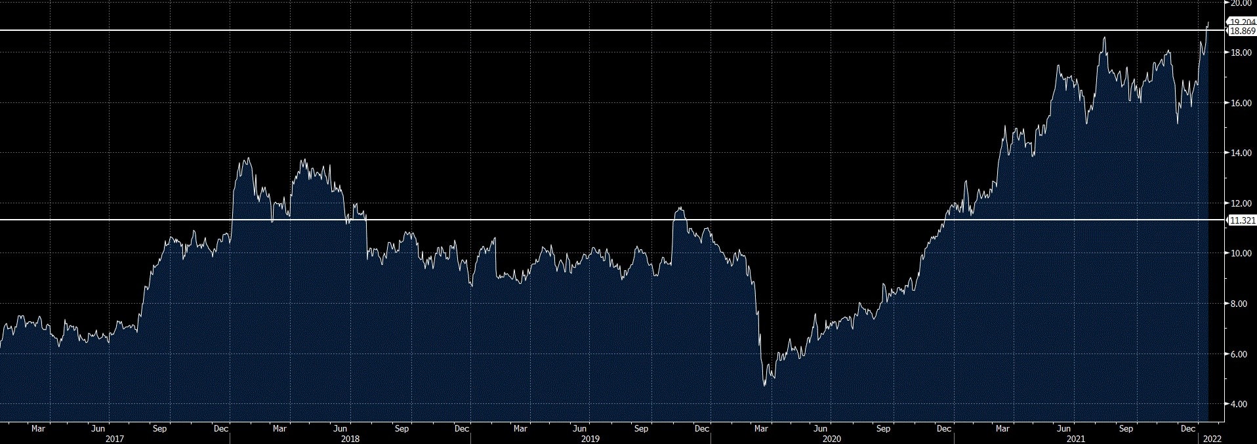The image size is (1257, 444).
Task: Click the lower white horizontal level line
Action: tap(613, 220)
